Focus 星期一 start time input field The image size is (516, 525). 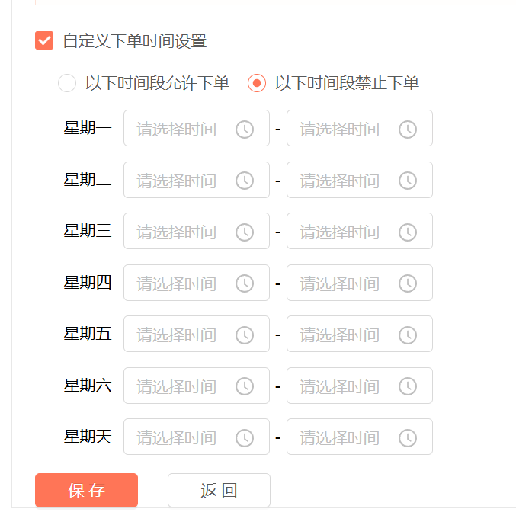(197, 128)
